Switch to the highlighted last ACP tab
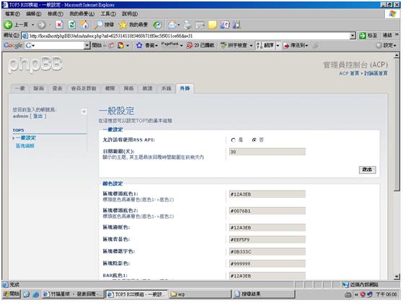 [185, 88]
